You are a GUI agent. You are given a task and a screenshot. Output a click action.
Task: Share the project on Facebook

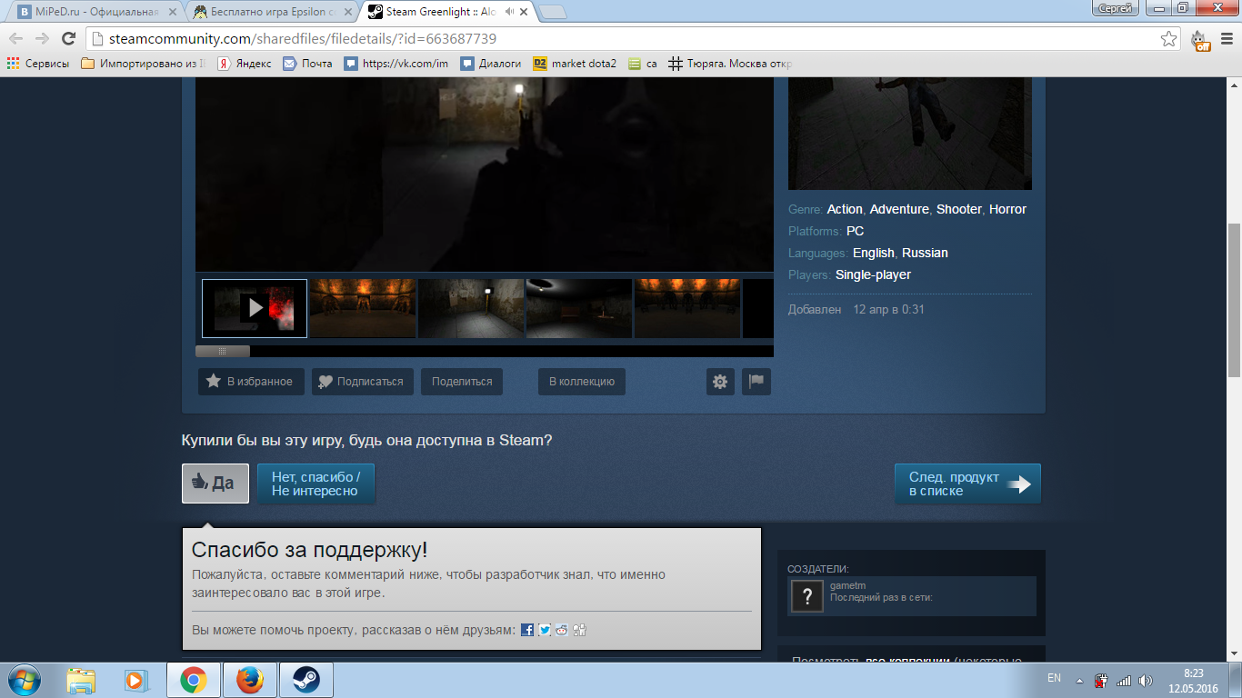(x=527, y=630)
